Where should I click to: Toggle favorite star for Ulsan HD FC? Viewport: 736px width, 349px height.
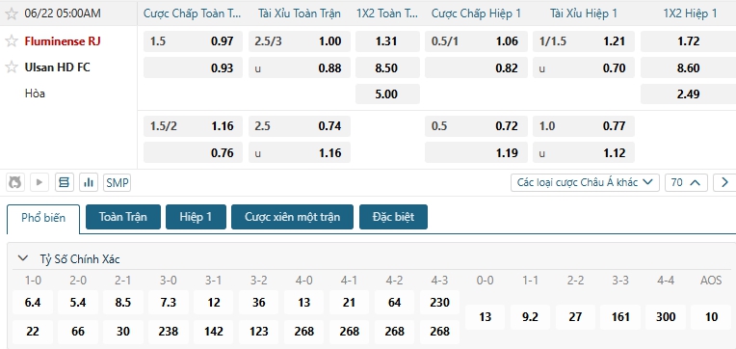[x=12, y=67]
